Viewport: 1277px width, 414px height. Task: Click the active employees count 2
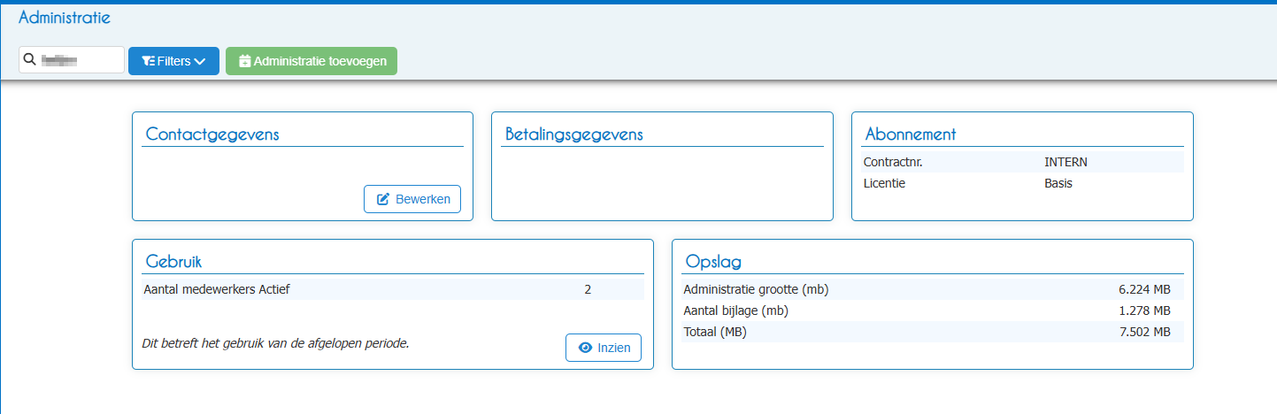click(x=588, y=288)
